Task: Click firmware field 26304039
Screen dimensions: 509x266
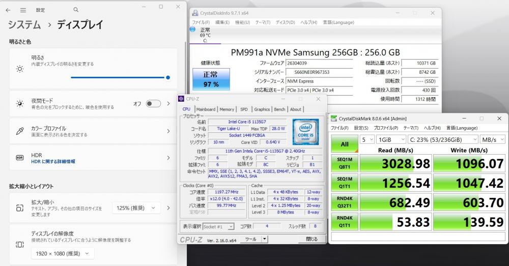Action: point(319,63)
